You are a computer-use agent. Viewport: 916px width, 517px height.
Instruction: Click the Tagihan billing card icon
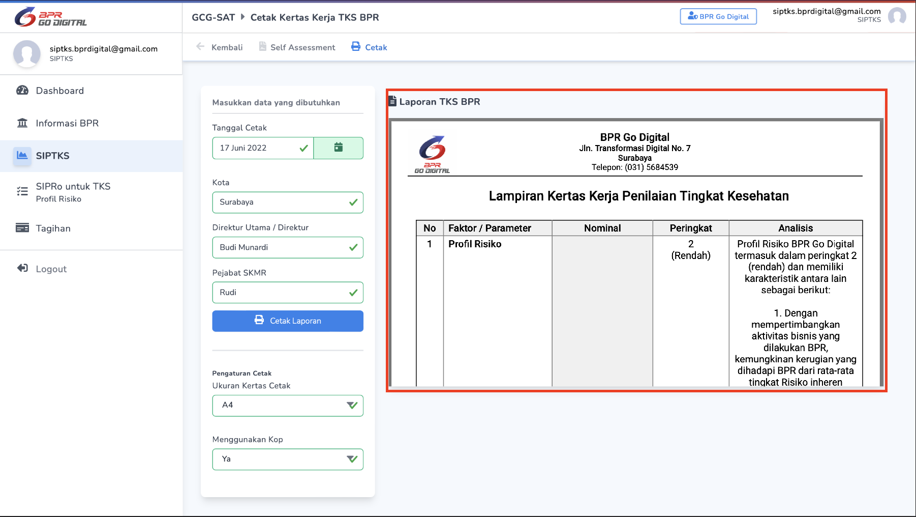(x=22, y=227)
